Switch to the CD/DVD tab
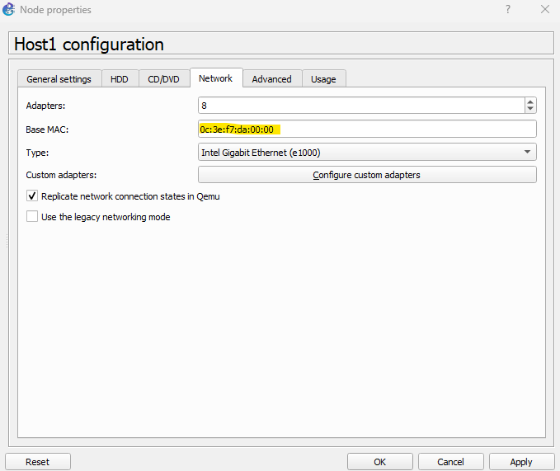The width and height of the screenshot is (560, 471). coord(163,79)
